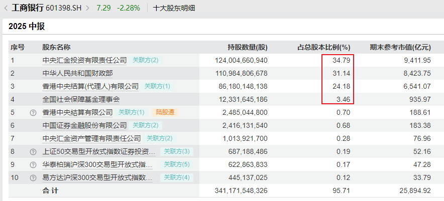The image size is (444, 201).
Task: Click 关联方(5) tag in row 9
Action: (177, 164)
